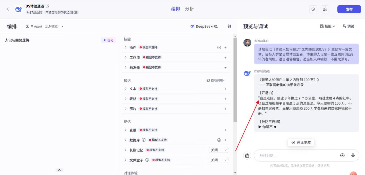Click the add collaborator icon

[x=325, y=9]
